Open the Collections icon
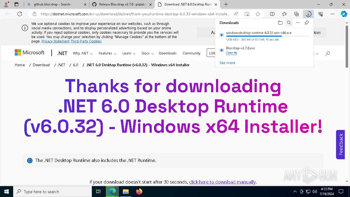350x197 pixels. click(x=296, y=14)
